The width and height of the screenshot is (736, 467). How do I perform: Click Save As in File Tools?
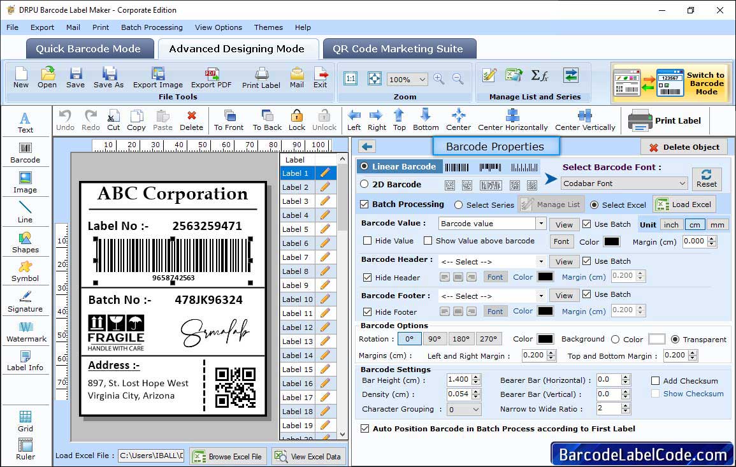109,78
